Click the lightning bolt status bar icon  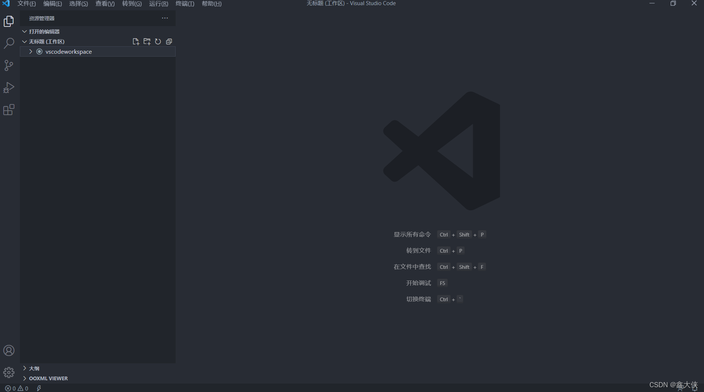tap(39, 388)
